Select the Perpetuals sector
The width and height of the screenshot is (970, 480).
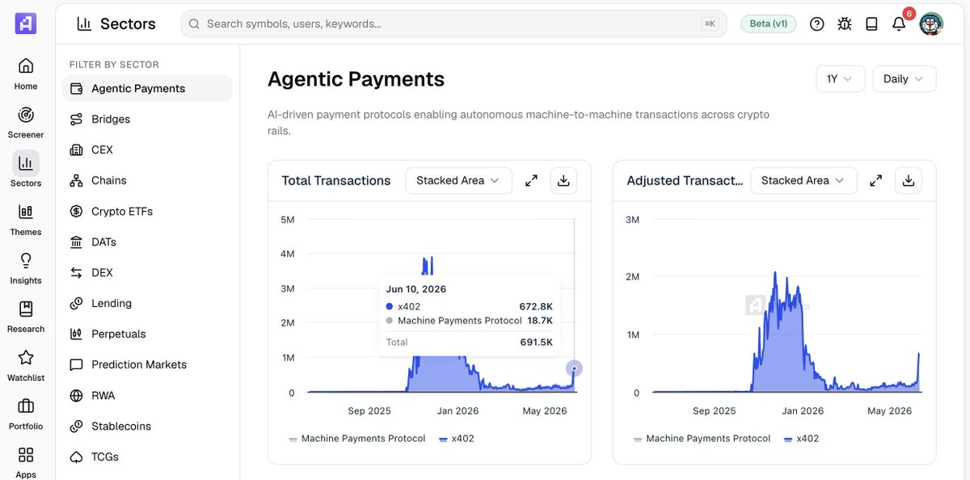click(147, 334)
